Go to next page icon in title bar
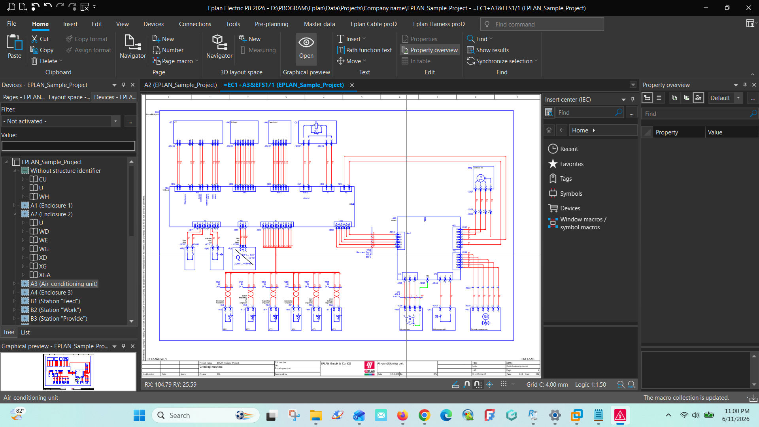The image size is (759, 427). tap(23, 7)
